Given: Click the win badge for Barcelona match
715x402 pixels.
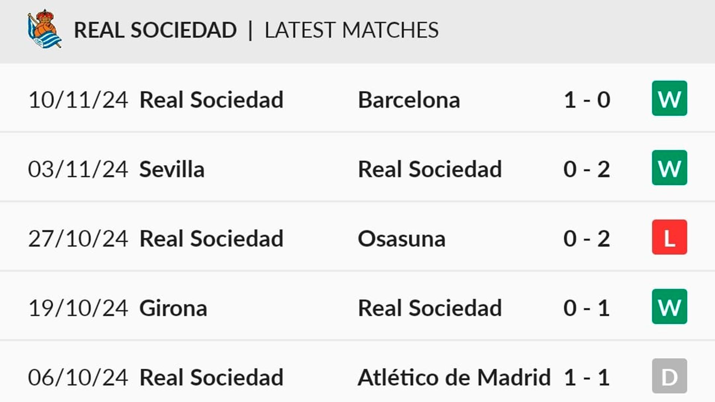Looking at the screenshot, I should [669, 99].
